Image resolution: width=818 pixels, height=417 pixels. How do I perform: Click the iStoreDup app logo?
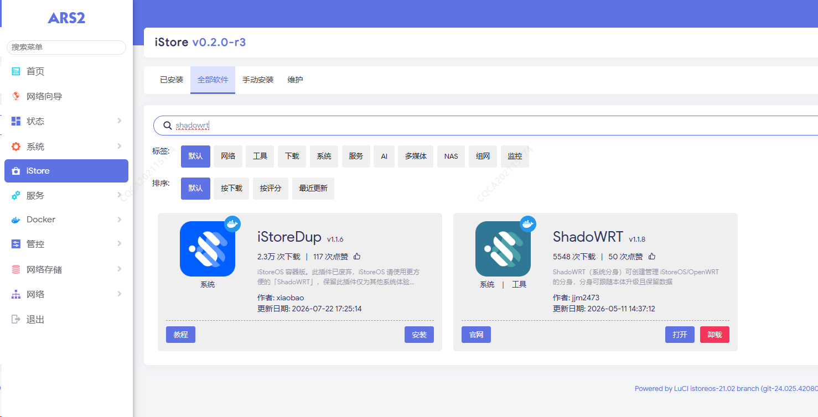tap(208, 249)
